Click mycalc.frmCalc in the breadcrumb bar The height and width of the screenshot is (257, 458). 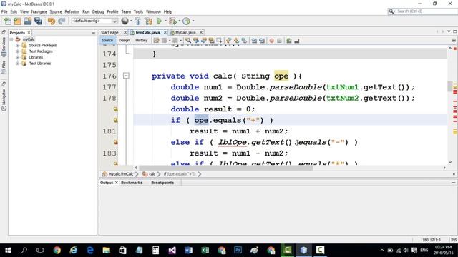click(121, 174)
